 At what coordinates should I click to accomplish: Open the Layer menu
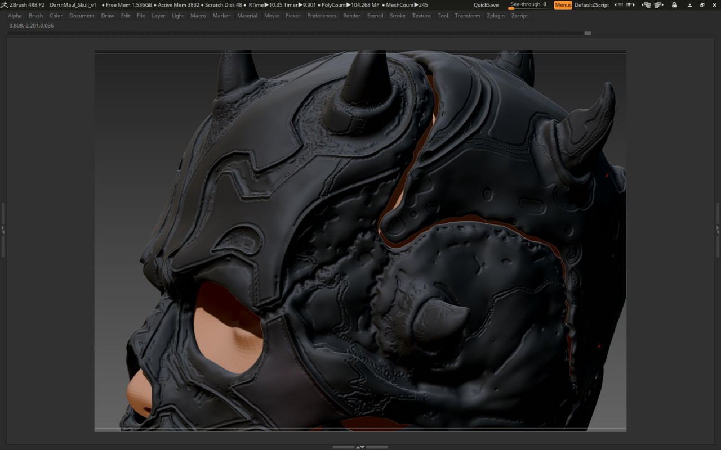(158, 16)
